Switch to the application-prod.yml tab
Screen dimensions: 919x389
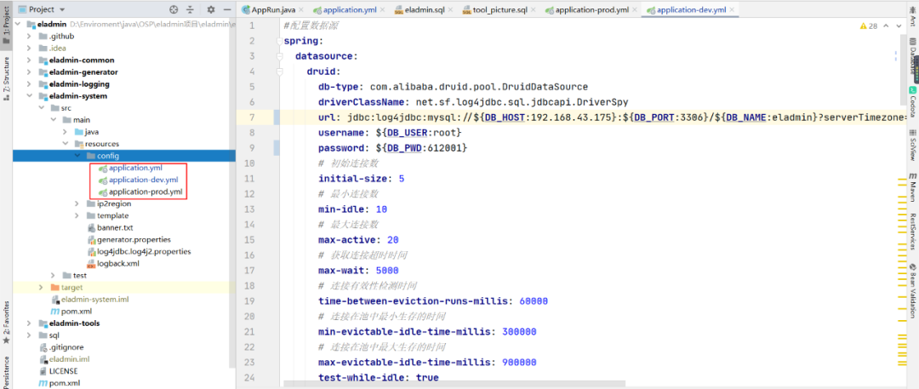point(586,10)
